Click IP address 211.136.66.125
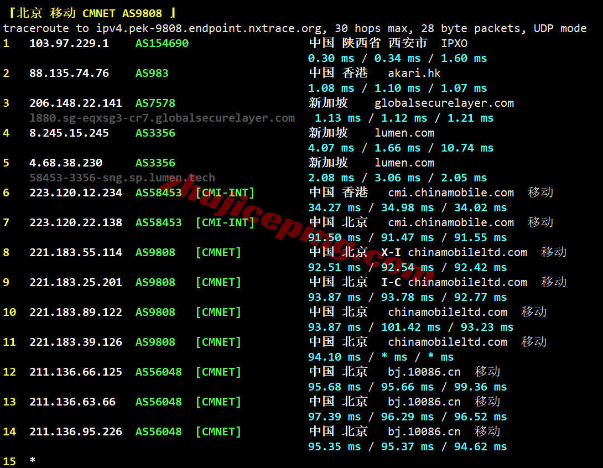 76,372
